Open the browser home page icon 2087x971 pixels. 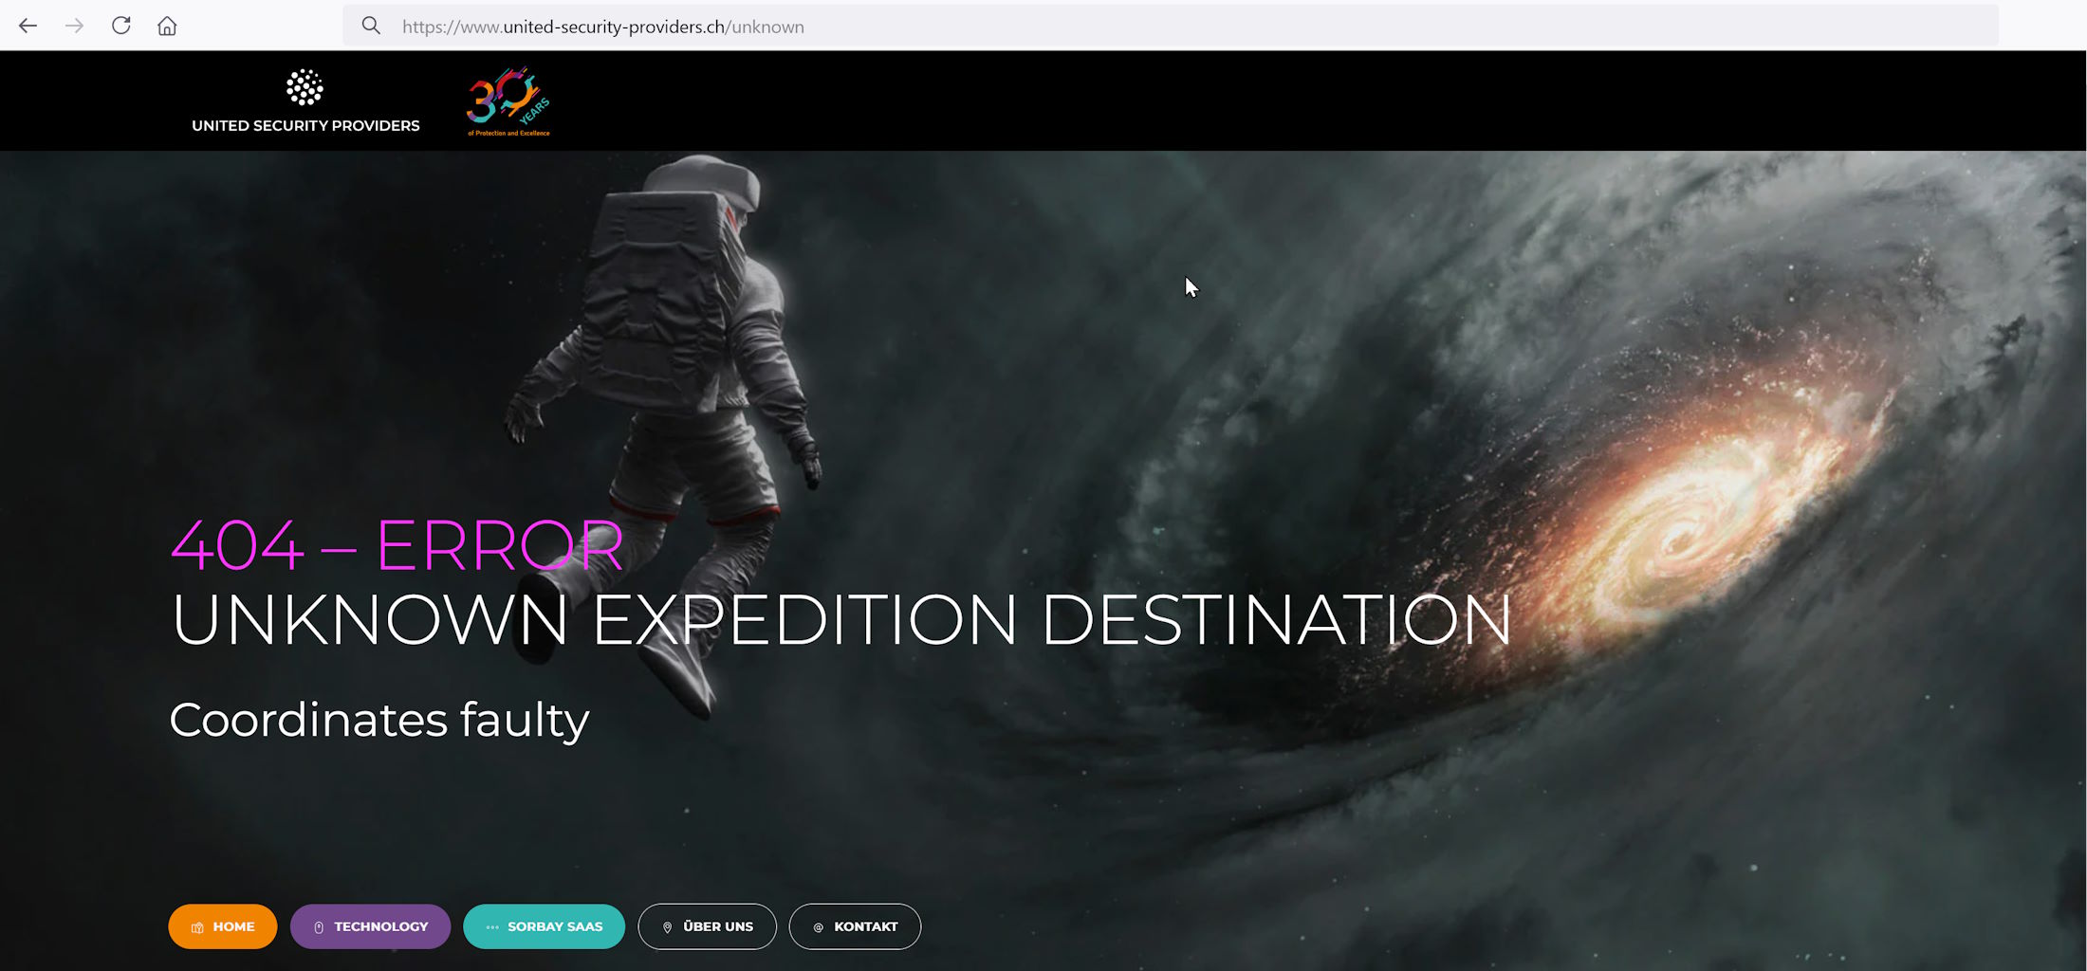167,26
